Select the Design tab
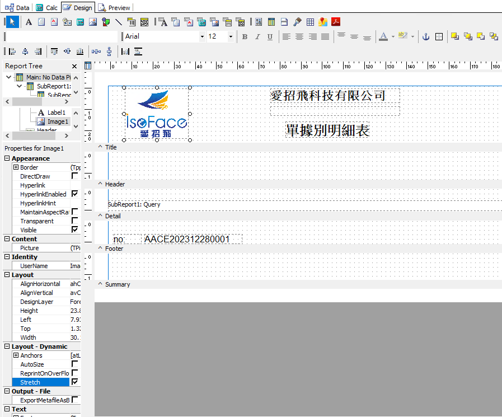 click(x=78, y=7)
